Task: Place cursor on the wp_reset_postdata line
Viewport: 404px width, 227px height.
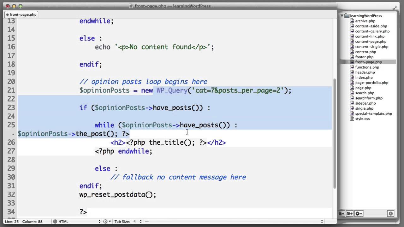Action: (118, 195)
